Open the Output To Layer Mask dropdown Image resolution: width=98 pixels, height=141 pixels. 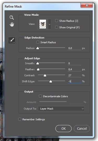61,109
